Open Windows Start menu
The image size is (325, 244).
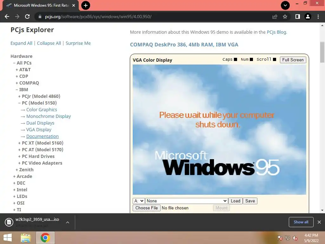8,238
